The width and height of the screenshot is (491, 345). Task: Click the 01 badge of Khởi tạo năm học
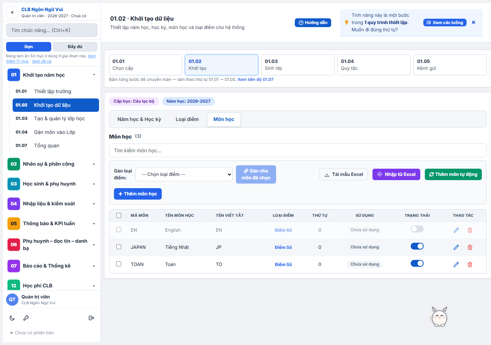coord(14,75)
